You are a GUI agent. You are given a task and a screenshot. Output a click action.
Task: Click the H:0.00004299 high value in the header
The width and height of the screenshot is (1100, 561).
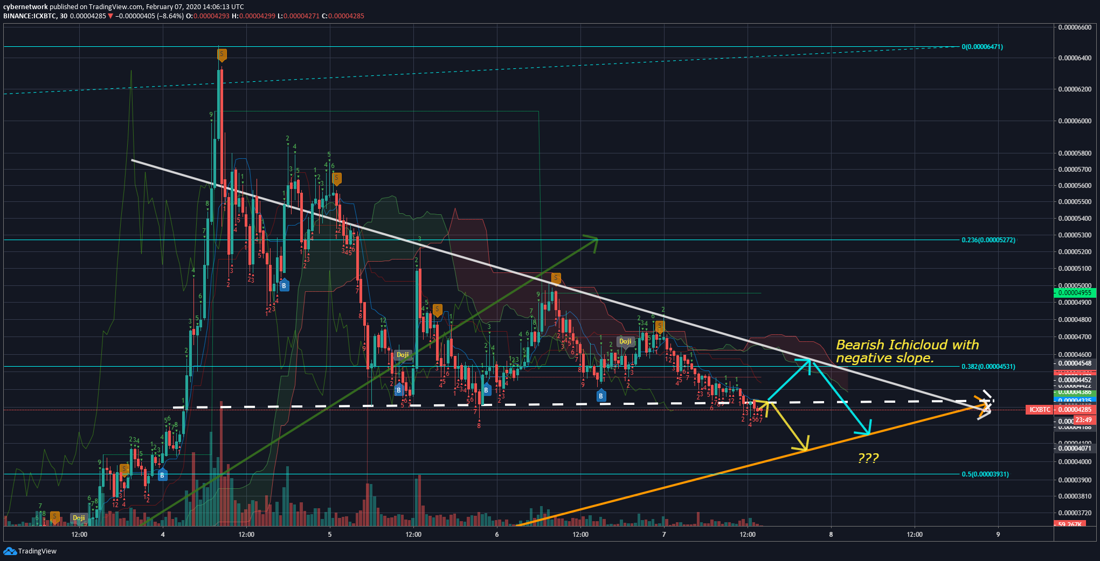253,16
